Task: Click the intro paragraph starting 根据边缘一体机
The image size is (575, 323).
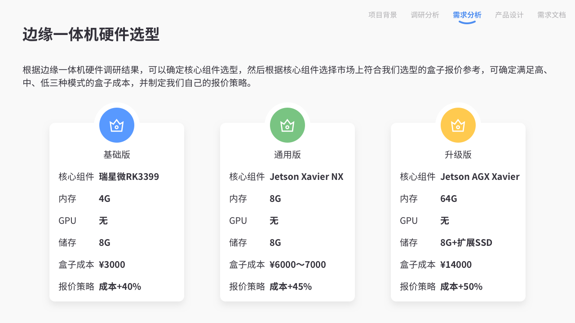Action: click(287, 76)
